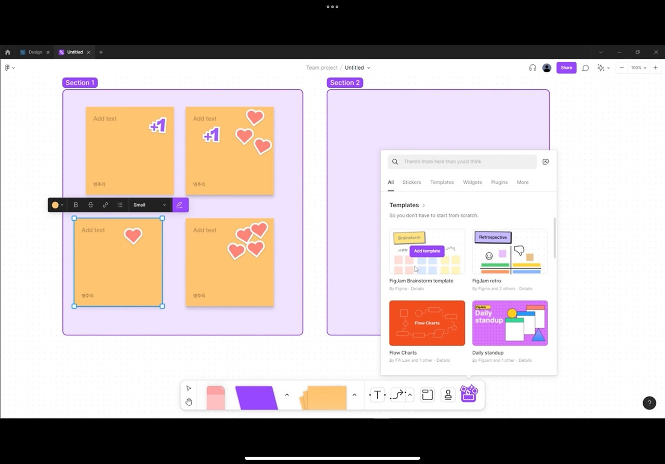The height and width of the screenshot is (464, 665).
Task: Click the templates panel scrollbar
Action: click(x=555, y=238)
